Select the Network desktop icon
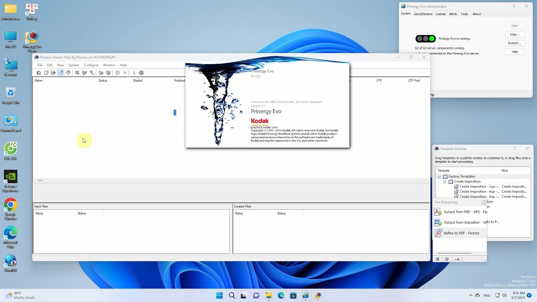This screenshot has width=537, height=302. (x=10, y=68)
